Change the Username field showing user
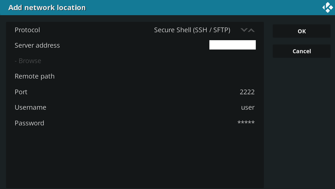Viewport: 335px width, 189px height. tap(248, 107)
